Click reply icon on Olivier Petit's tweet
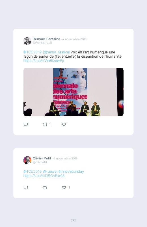The width and height of the screenshot is (147, 227). point(26,188)
